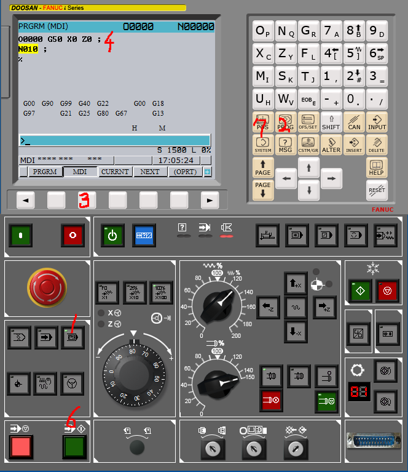Flip round black selector under page icons
This screenshot has height=472, width=408.
pyautogui.click(x=137, y=447)
